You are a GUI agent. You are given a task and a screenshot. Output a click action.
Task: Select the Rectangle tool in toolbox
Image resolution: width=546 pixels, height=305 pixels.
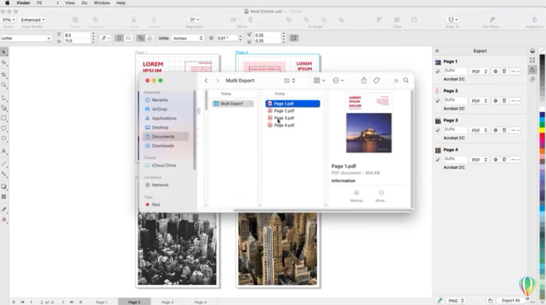pyautogui.click(x=4, y=118)
